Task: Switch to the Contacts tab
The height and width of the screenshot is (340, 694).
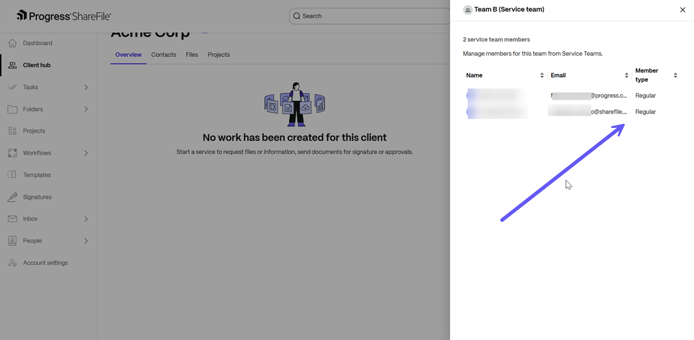Action: [163, 55]
